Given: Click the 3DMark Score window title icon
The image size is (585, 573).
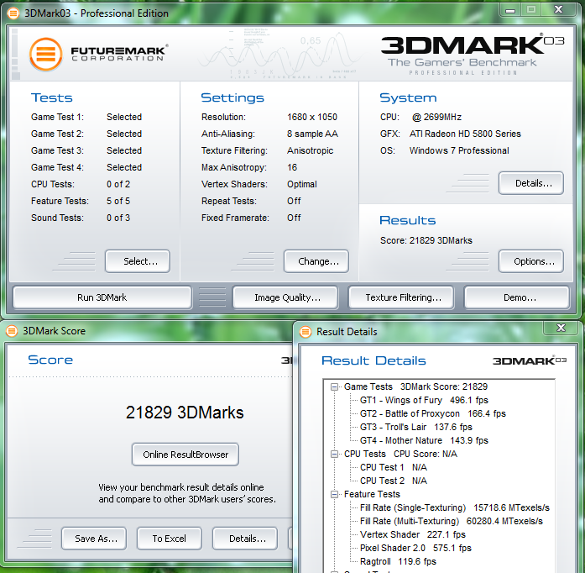Looking at the screenshot, I should [12, 331].
